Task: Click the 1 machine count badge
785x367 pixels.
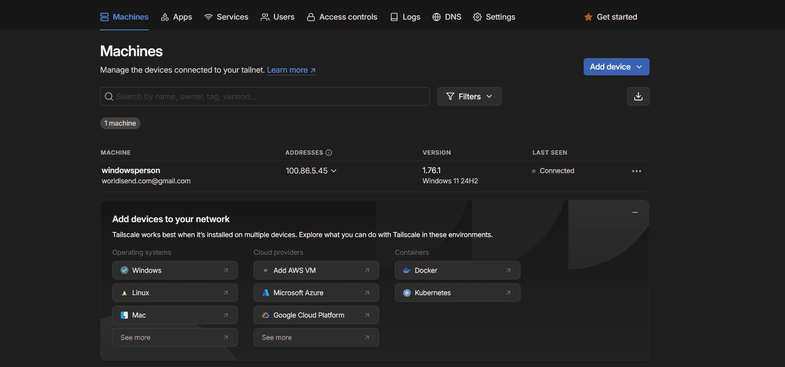Action: click(120, 123)
